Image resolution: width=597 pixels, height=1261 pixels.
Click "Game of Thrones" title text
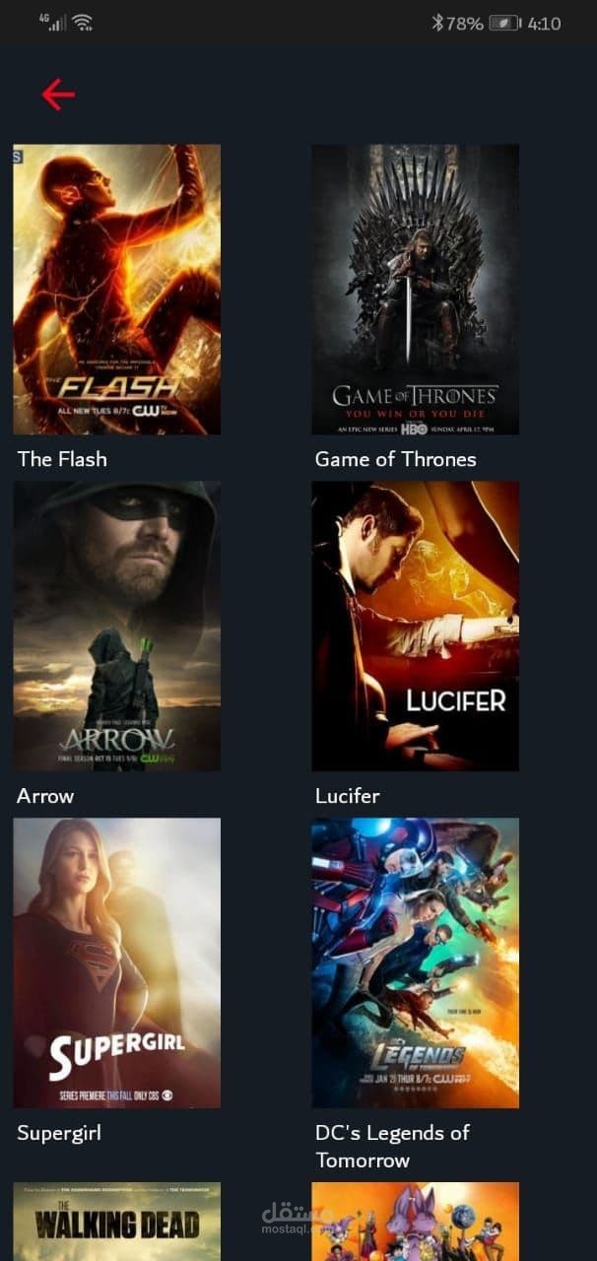[395, 459]
